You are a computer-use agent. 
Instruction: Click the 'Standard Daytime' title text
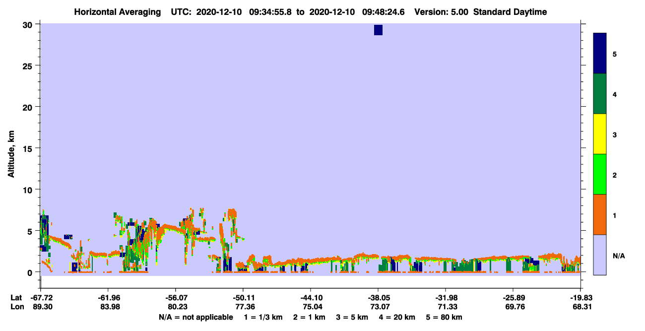click(510, 12)
